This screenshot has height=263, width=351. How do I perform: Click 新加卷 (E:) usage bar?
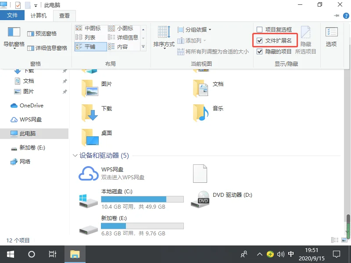(142, 226)
